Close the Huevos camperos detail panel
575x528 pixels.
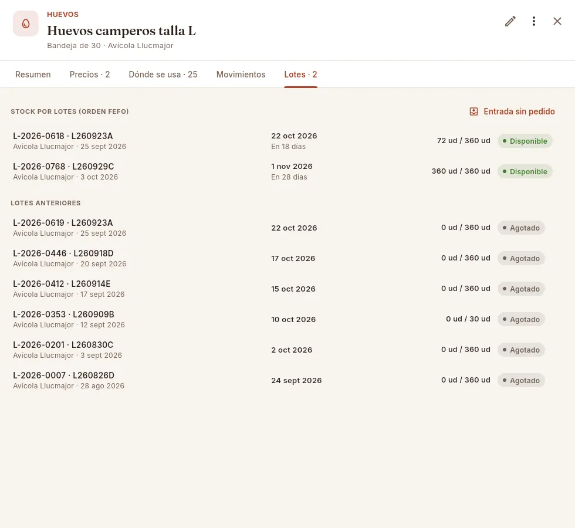tap(557, 21)
